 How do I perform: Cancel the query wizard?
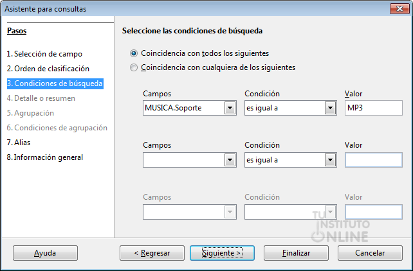click(x=370, y=253)
